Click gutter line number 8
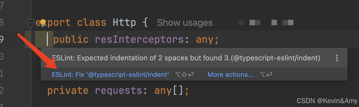Image resolution: width=359 pixels, height=107 pixels. coord(2,22)
